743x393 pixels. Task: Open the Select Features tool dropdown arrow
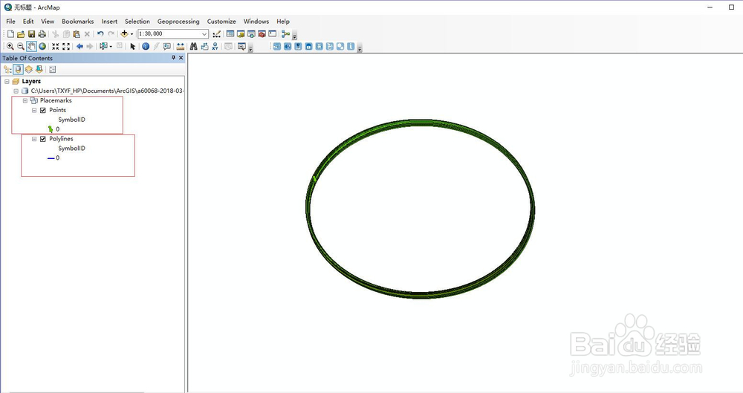111,47
